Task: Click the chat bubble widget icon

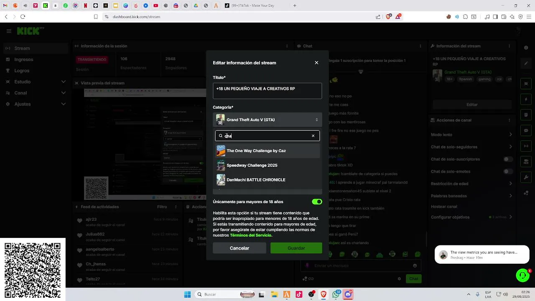Action: pos(526,130)
